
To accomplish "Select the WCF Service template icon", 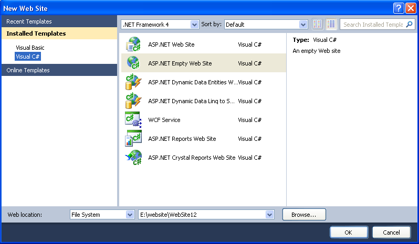I will 133,120.
